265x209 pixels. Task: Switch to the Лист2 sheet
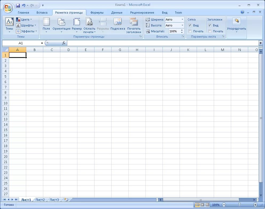click(x=40, y=199)
